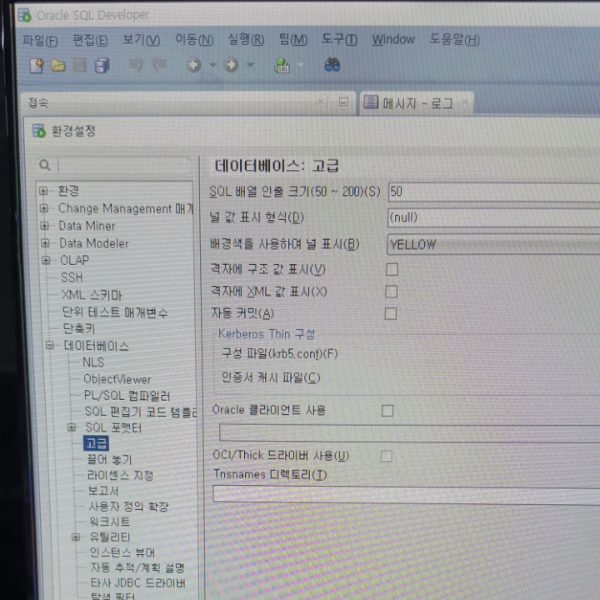The height and width of the screenshot is (600, 600).
Task: Open the 실행(R) menu
Action: click(246, 39)
